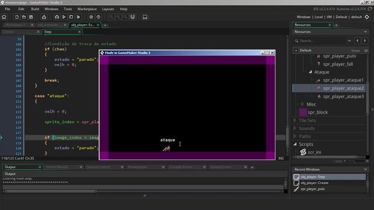Add a new workspace tab
The height and width of the screenshot is (210, 374).
pos(105,25)
